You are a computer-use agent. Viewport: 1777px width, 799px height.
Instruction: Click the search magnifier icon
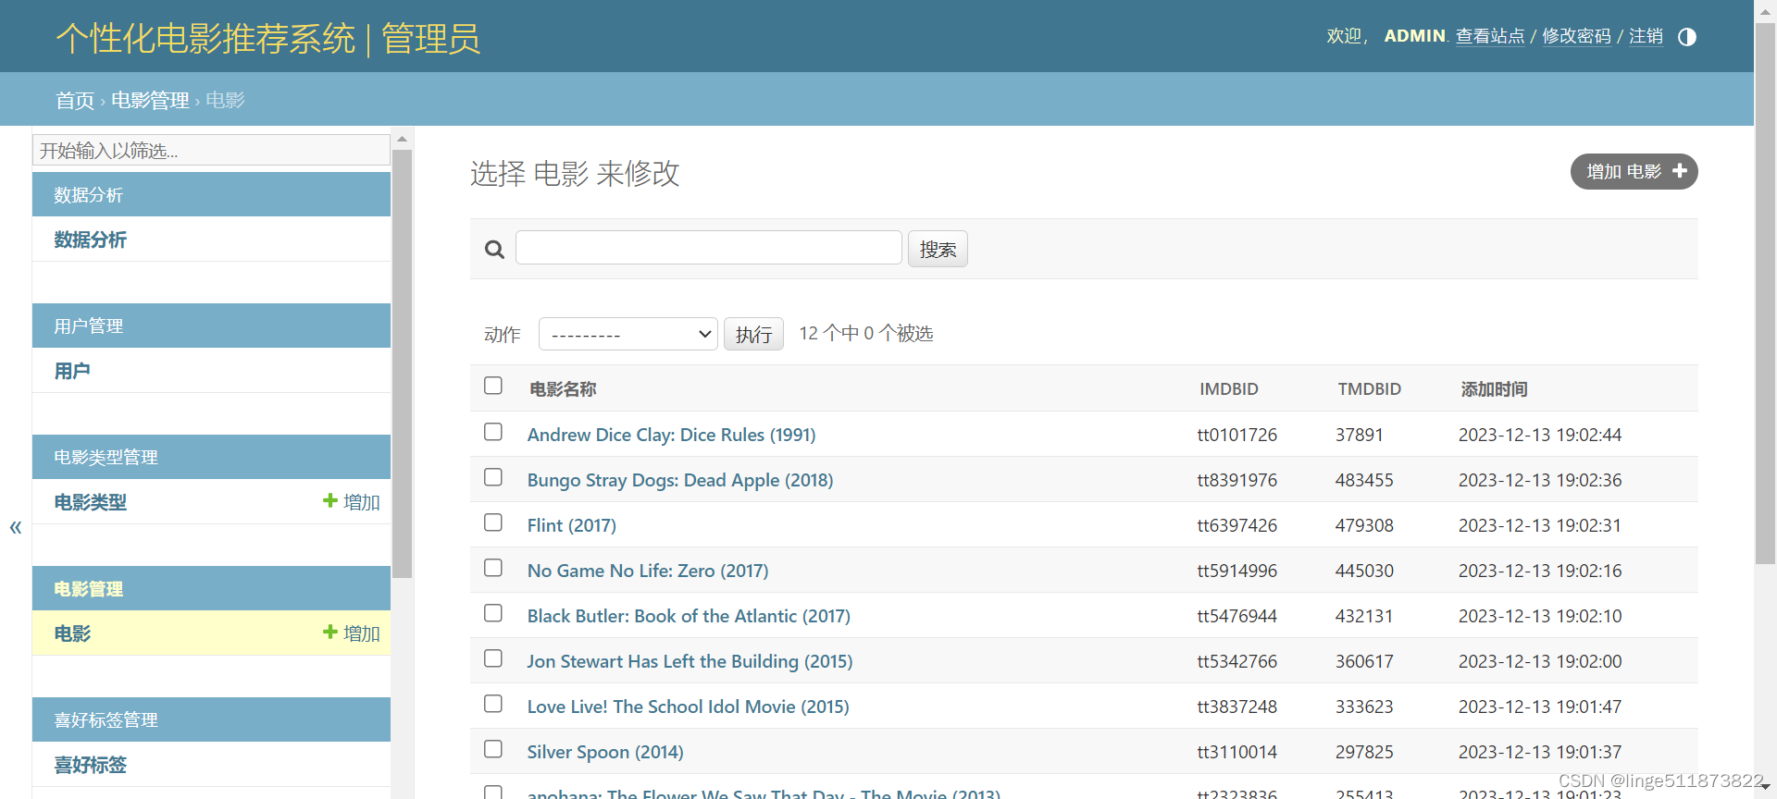tap(494, 250)
